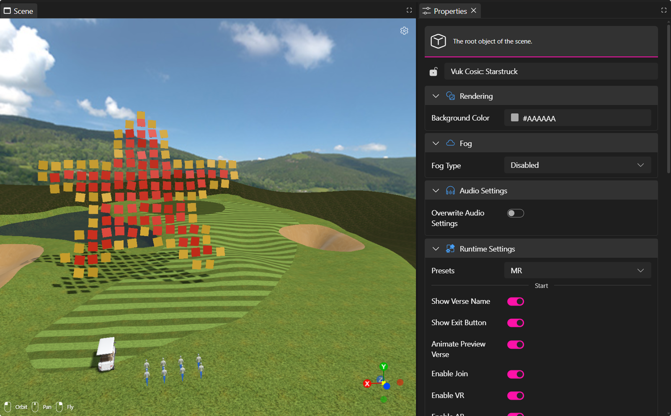Switch to the Scene tab
The width and height of the screenshot is (671, 416).
coord(19,11)
